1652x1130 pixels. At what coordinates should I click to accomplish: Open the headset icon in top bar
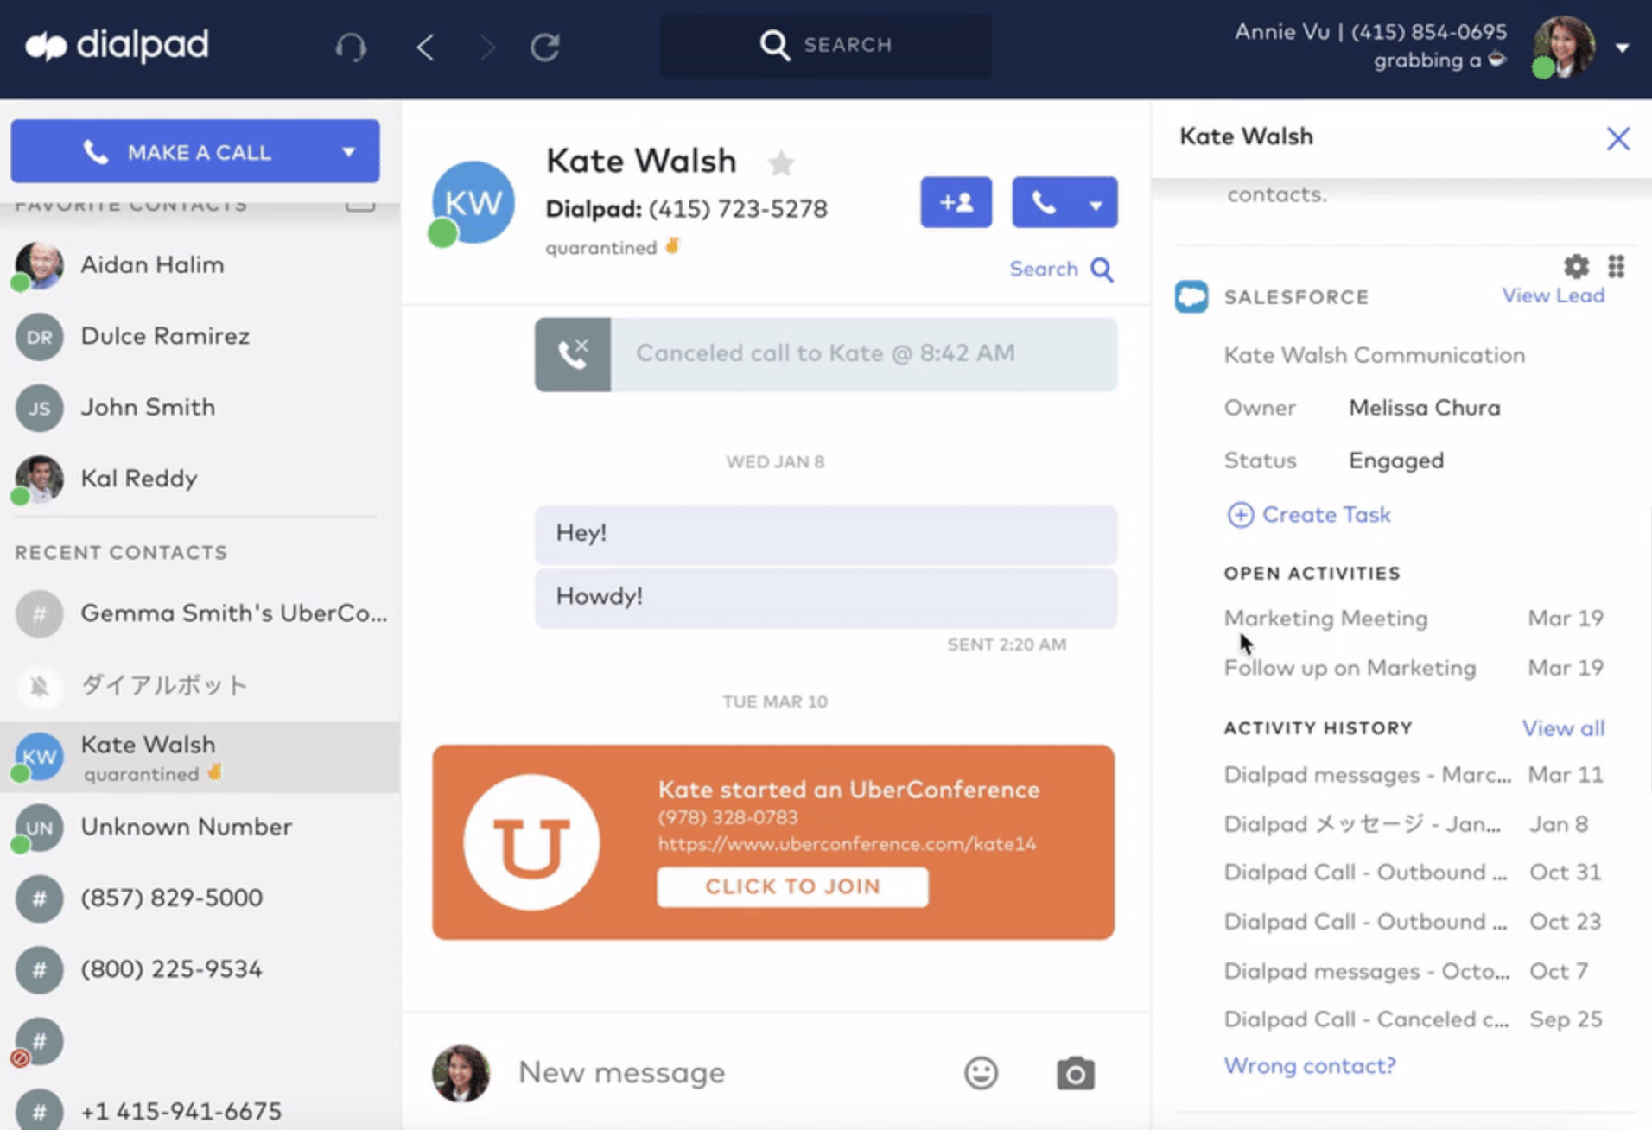351,47
